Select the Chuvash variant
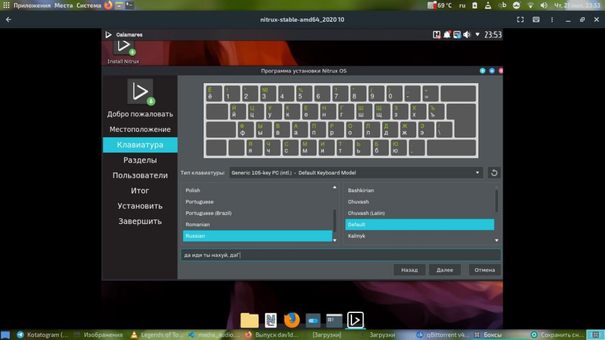 [x=420, y=201]
